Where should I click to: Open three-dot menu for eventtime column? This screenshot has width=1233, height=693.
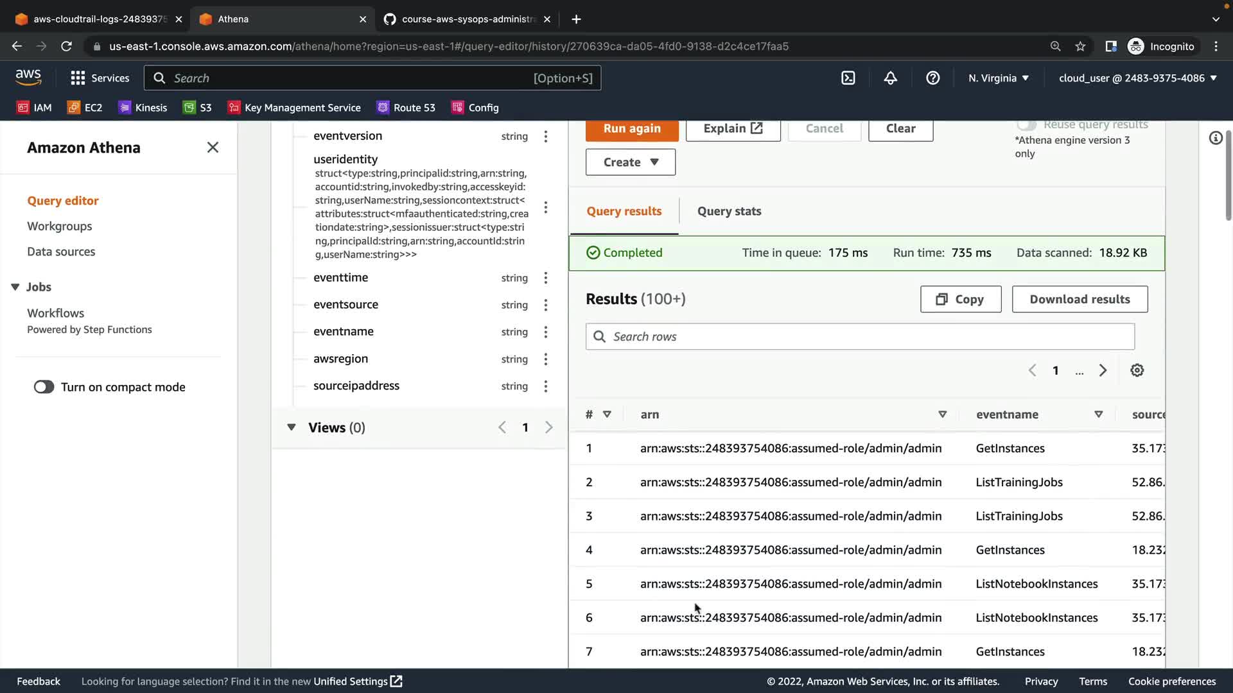(x=545, y=278)
